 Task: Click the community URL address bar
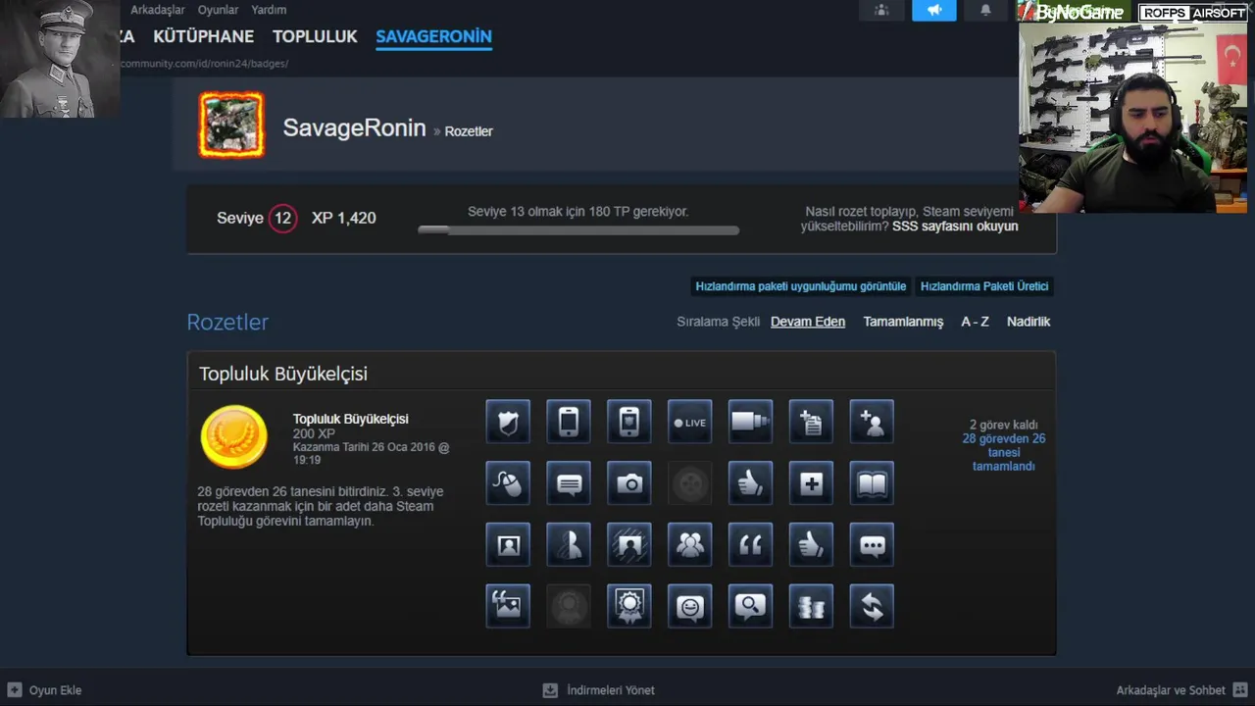pos(204,64)
